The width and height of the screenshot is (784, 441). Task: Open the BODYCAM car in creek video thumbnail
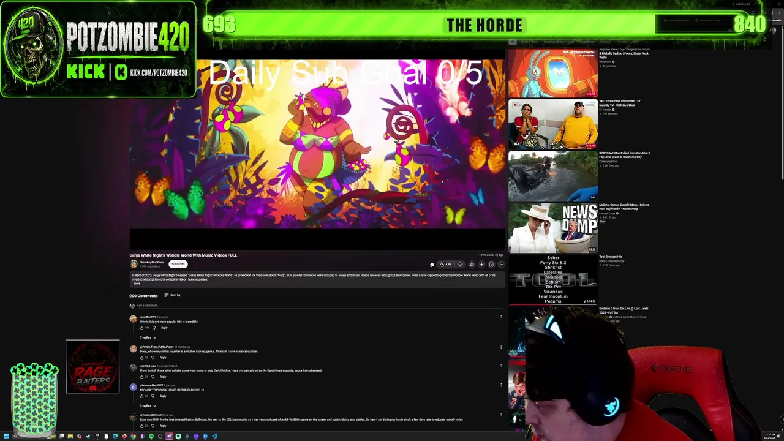[x=553, y=176]
